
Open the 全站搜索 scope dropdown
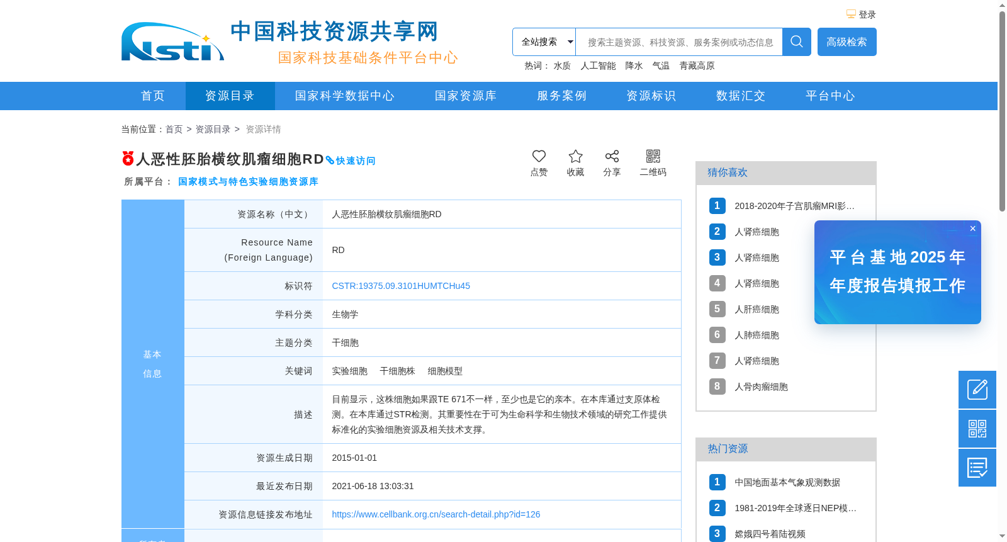coord(544,42)
